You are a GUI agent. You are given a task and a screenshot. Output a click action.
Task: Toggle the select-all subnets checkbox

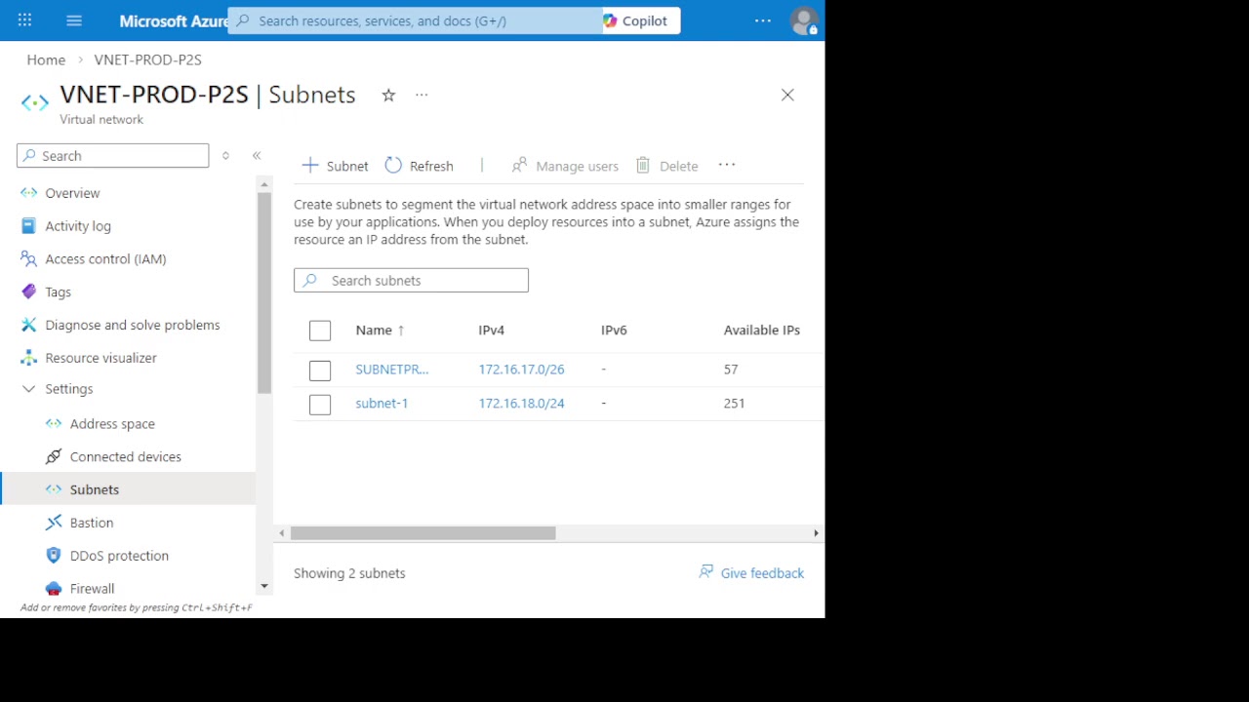pyautogui.click(x=320, y=331)
